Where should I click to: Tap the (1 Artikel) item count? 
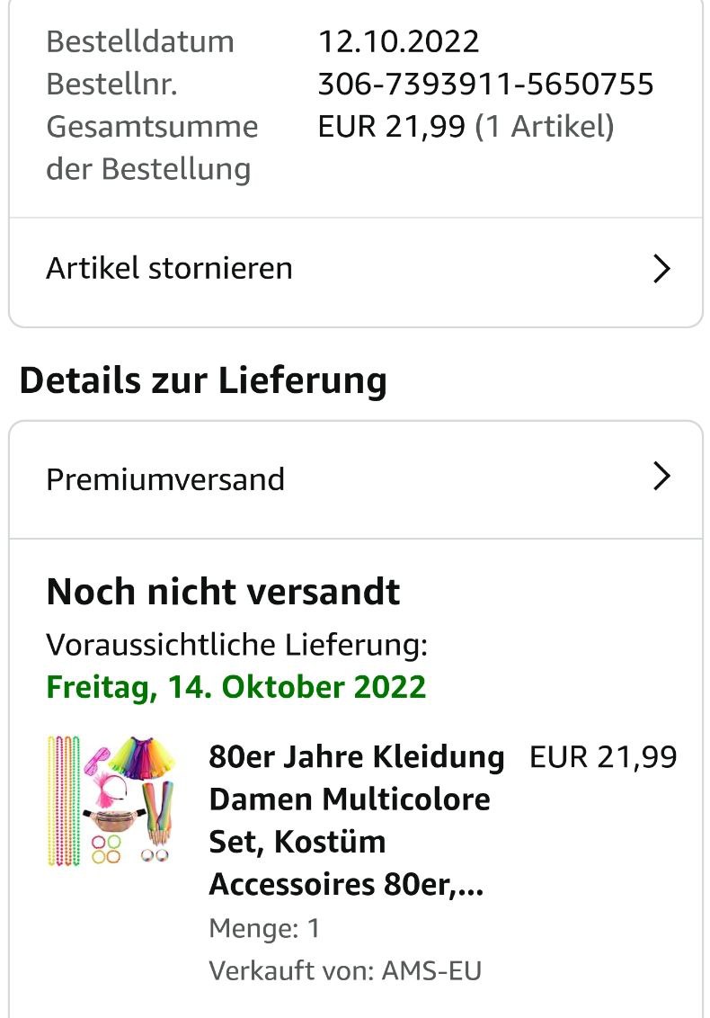545,127
